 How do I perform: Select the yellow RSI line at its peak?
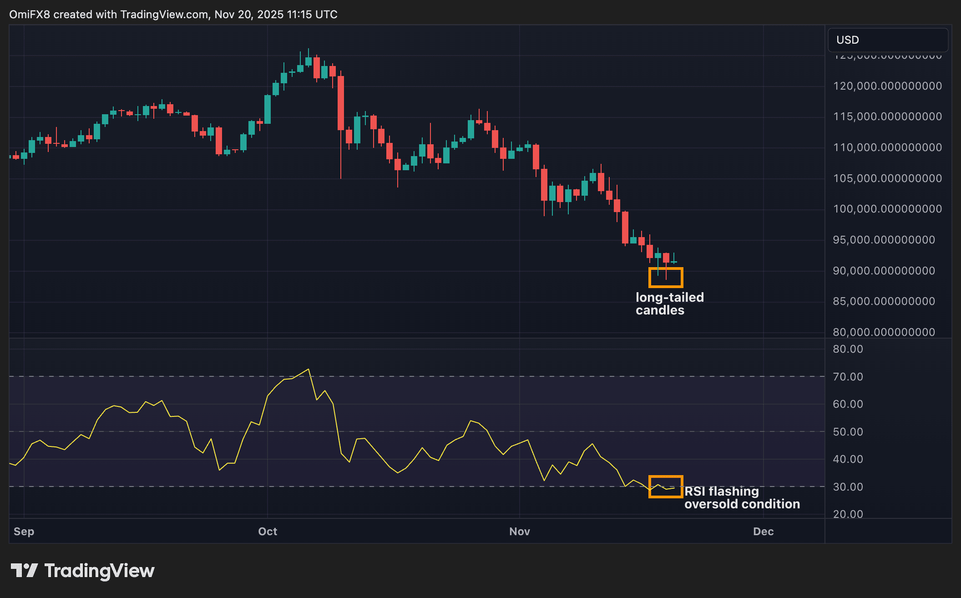(x=309, y=369)
